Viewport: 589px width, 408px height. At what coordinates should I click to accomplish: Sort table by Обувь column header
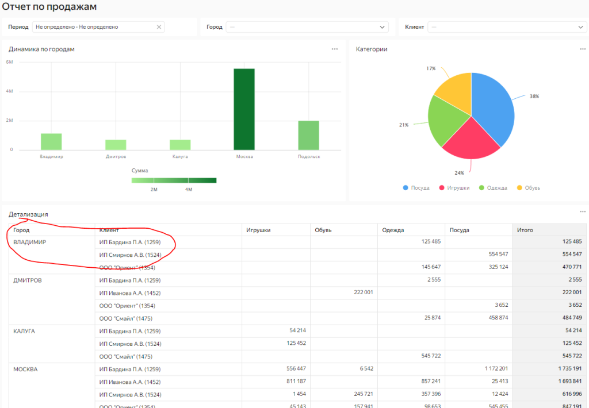pos(323,230)
